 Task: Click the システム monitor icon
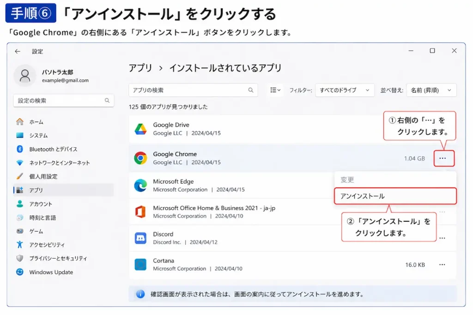click(20, 135)
